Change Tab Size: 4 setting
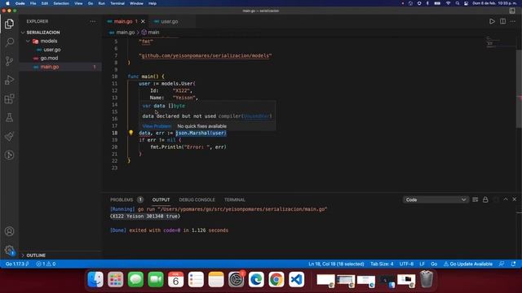 (x=382, y=264)
